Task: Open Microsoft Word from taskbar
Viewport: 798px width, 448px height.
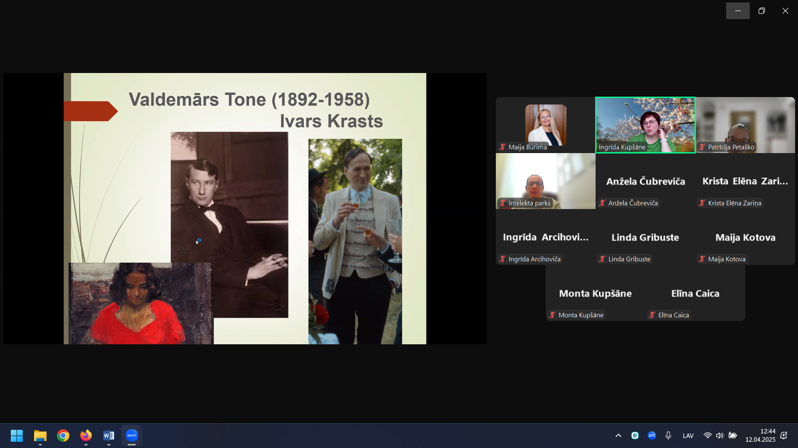Action: 108,436
